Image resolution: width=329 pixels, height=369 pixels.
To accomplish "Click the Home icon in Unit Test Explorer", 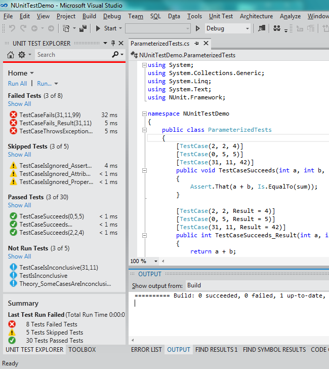I will (11, 55).
